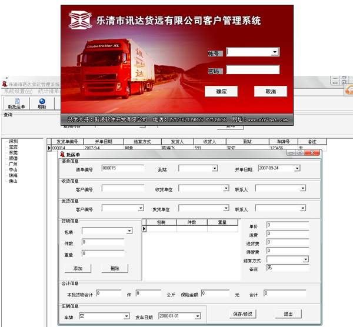Open the 车牌 dropdown
Screen dimensions: 353x327
pos(126,316)
